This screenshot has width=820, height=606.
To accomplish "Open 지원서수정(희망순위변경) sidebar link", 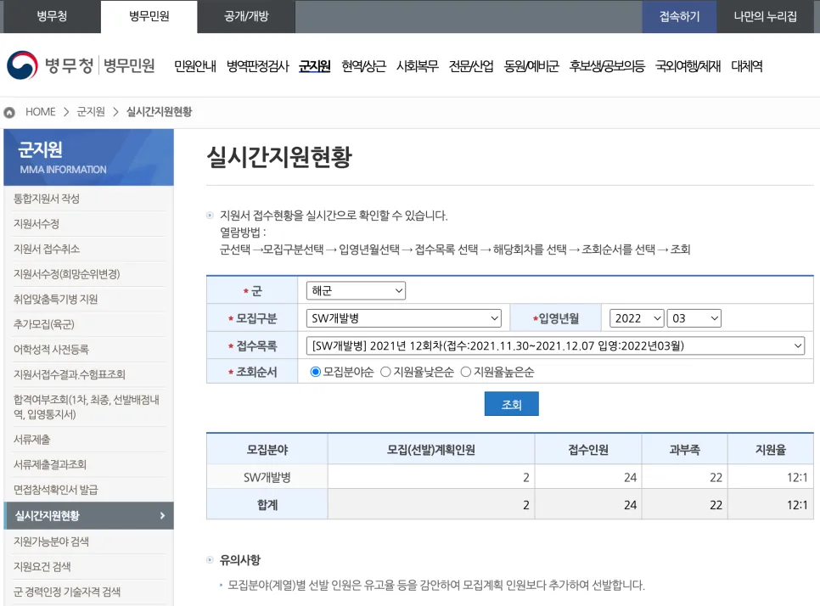I will click(66, 274).
